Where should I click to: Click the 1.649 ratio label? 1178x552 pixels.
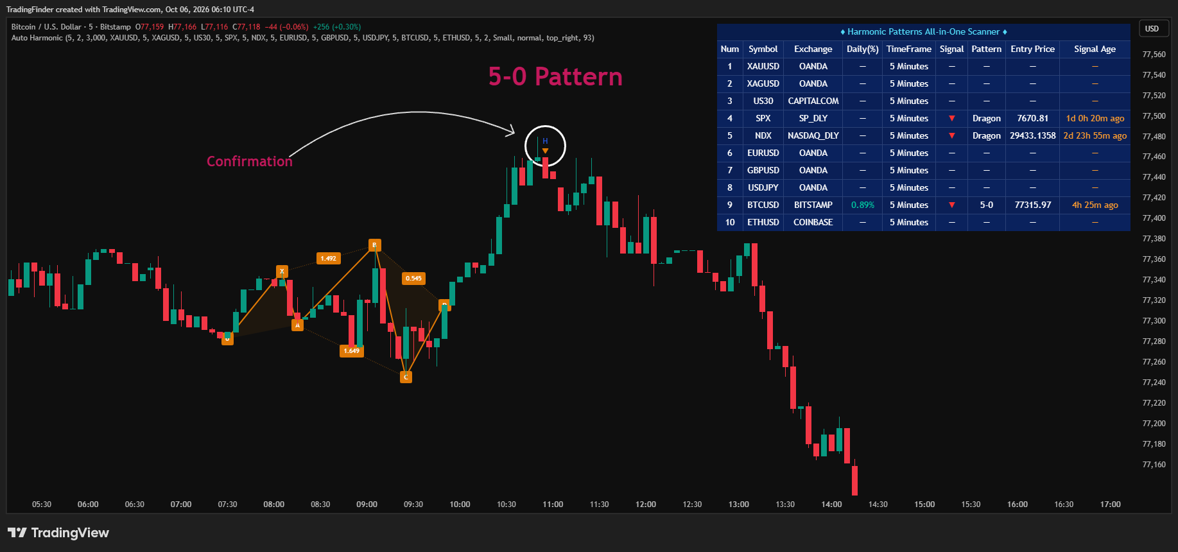[352, 350]
